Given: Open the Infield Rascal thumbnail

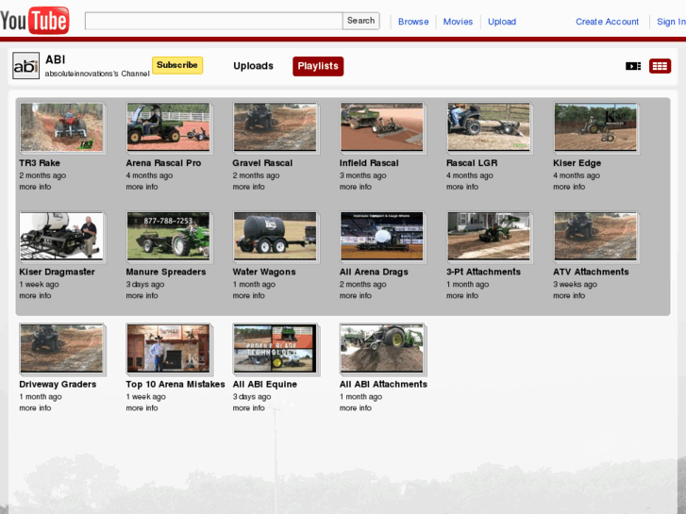Looking at the screenshot, I should coord(382,127).
